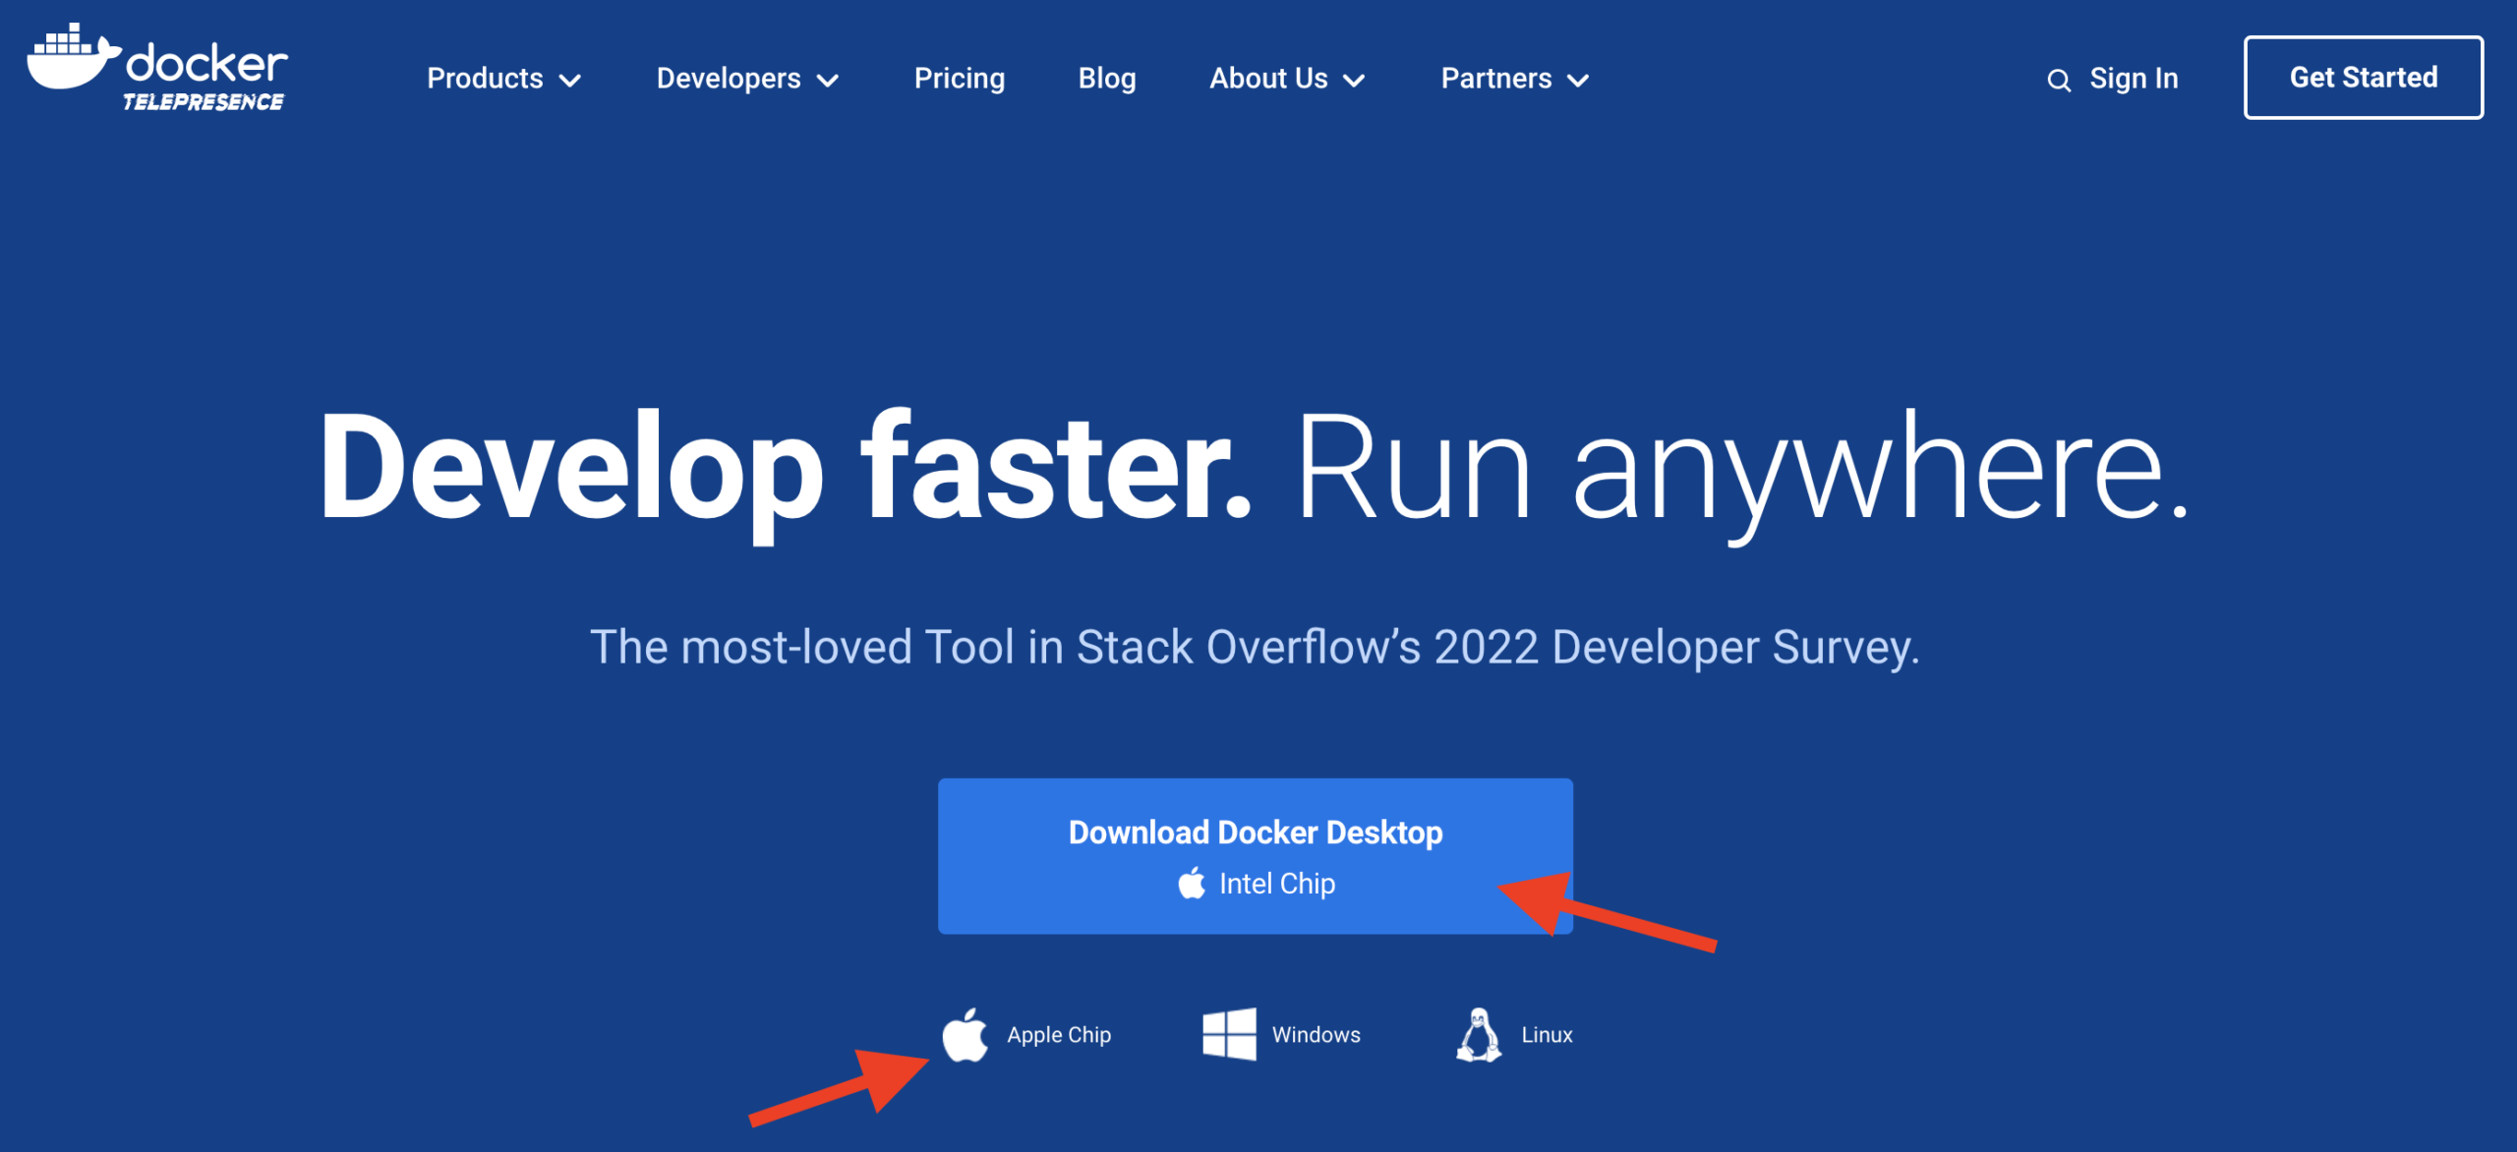This screenshot has width=2517, height=1152.
Task: Expand the Partners dropdown chevron
Action: (x=1578, y=81)
